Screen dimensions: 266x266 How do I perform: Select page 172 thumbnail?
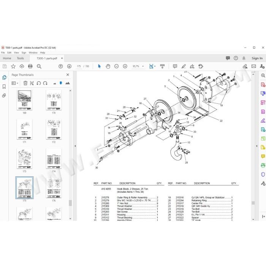tap(54, 129)
